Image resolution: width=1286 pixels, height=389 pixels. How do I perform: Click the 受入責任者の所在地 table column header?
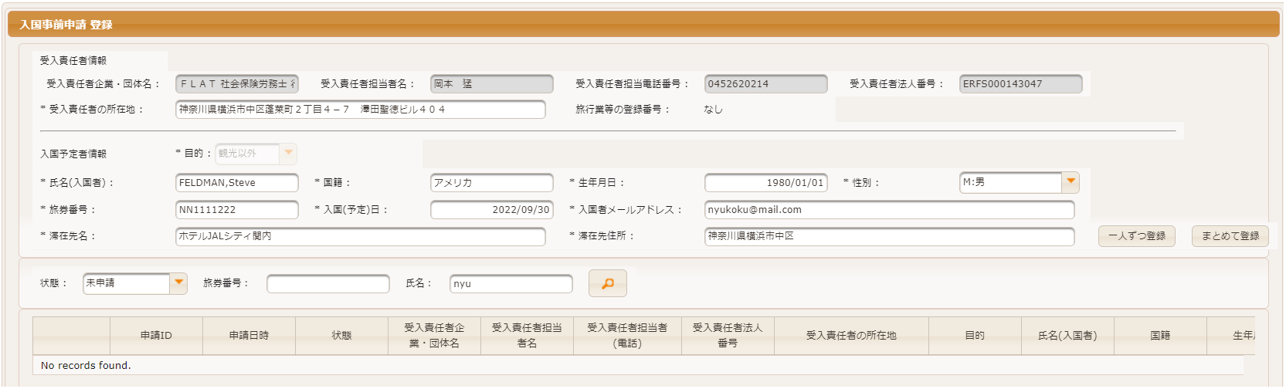pyautogui.click(x=851, y=336)
